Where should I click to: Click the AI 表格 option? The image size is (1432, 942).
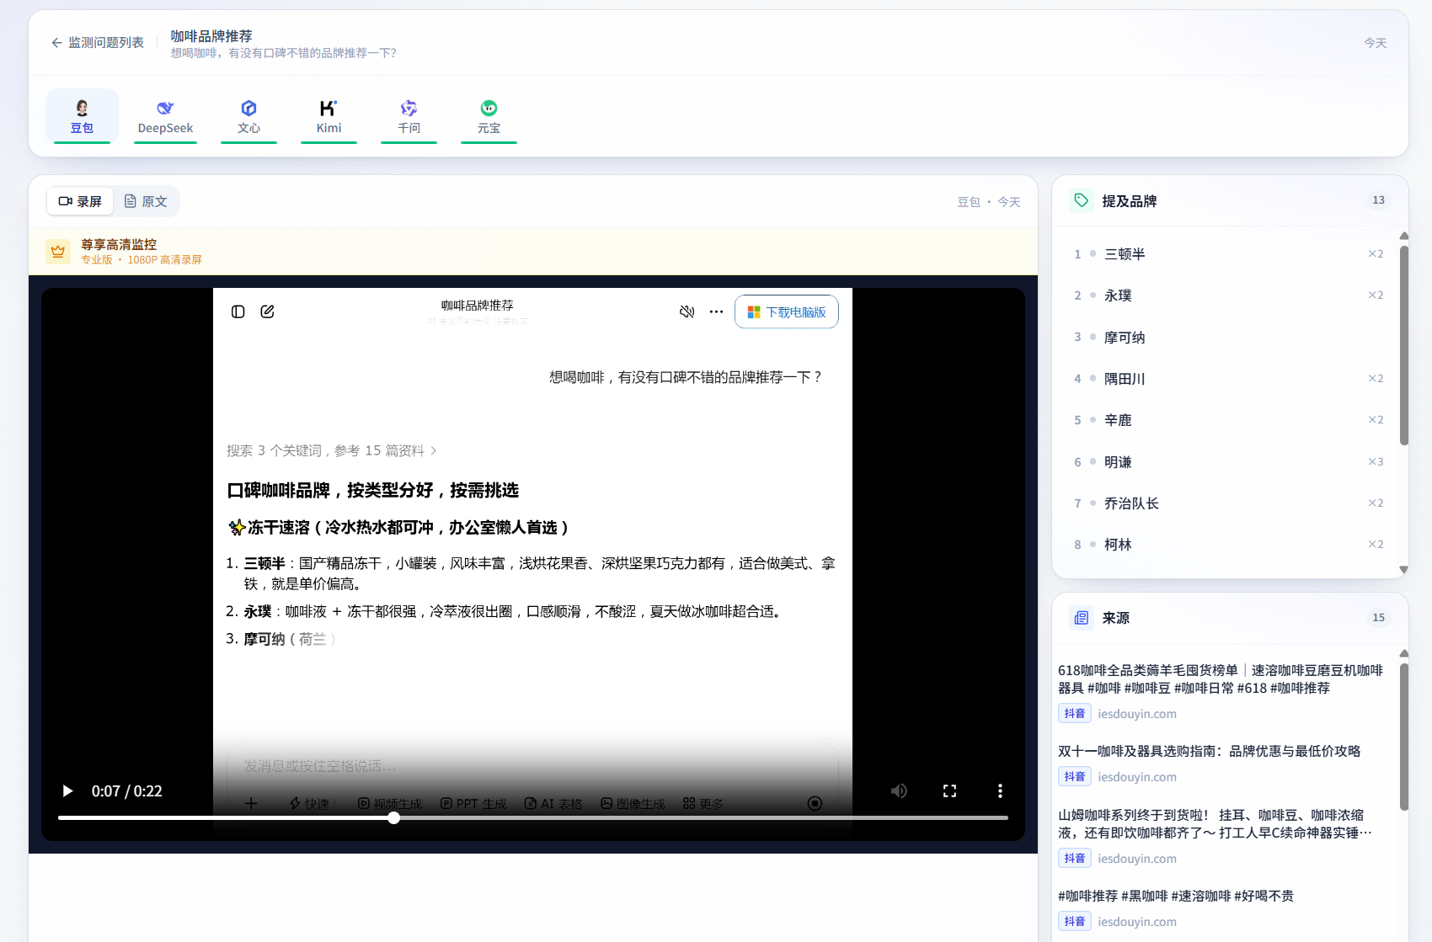[x=553, y=804]
